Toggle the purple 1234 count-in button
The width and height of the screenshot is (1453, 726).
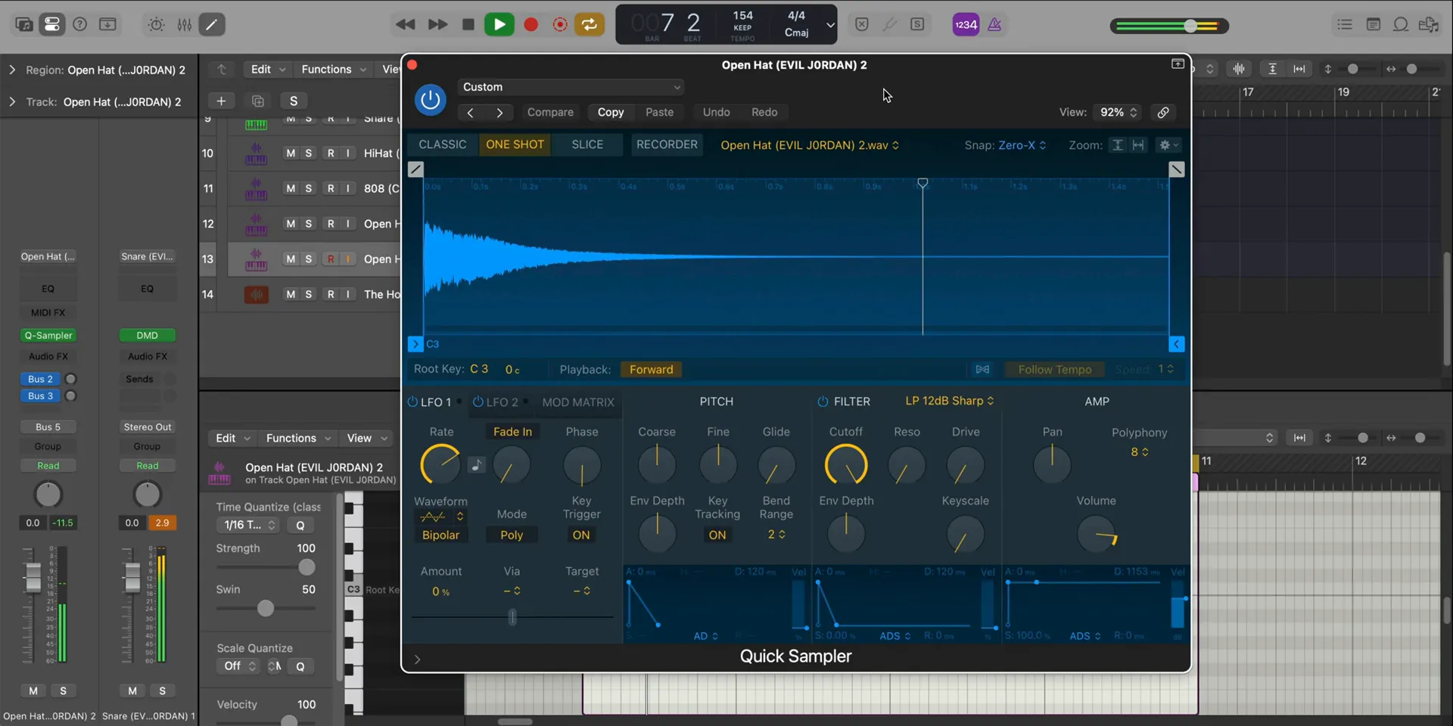click(966, 24)
